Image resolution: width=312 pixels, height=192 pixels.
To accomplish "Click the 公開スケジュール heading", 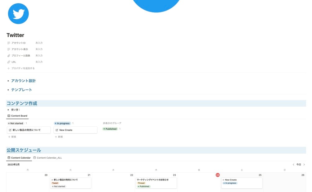I will coord(24,150).
